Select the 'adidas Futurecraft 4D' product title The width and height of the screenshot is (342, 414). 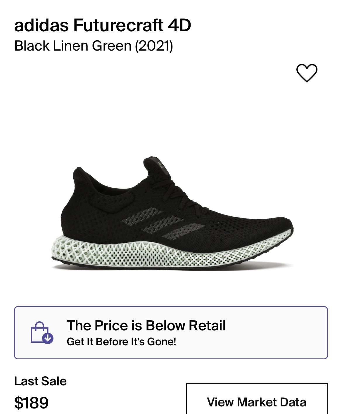coord(103,25)
